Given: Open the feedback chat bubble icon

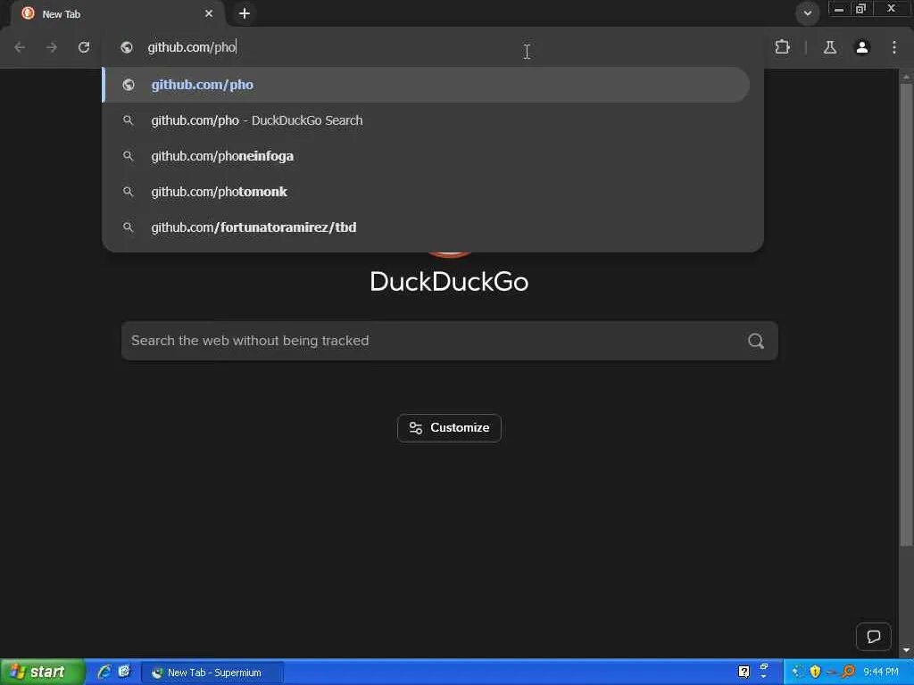Looking at the screenshot, I should coord(873,636).
